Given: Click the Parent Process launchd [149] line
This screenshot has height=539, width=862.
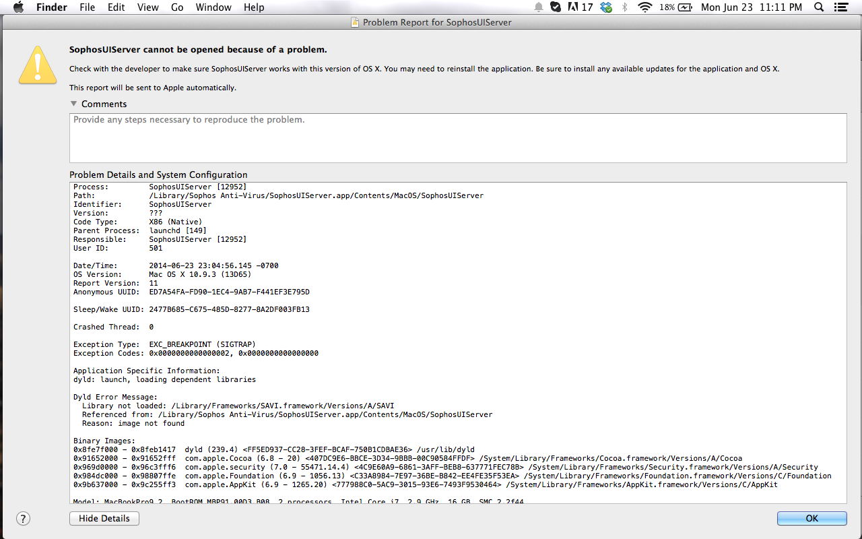Looking at the screenshot, I should click(140, 230).
